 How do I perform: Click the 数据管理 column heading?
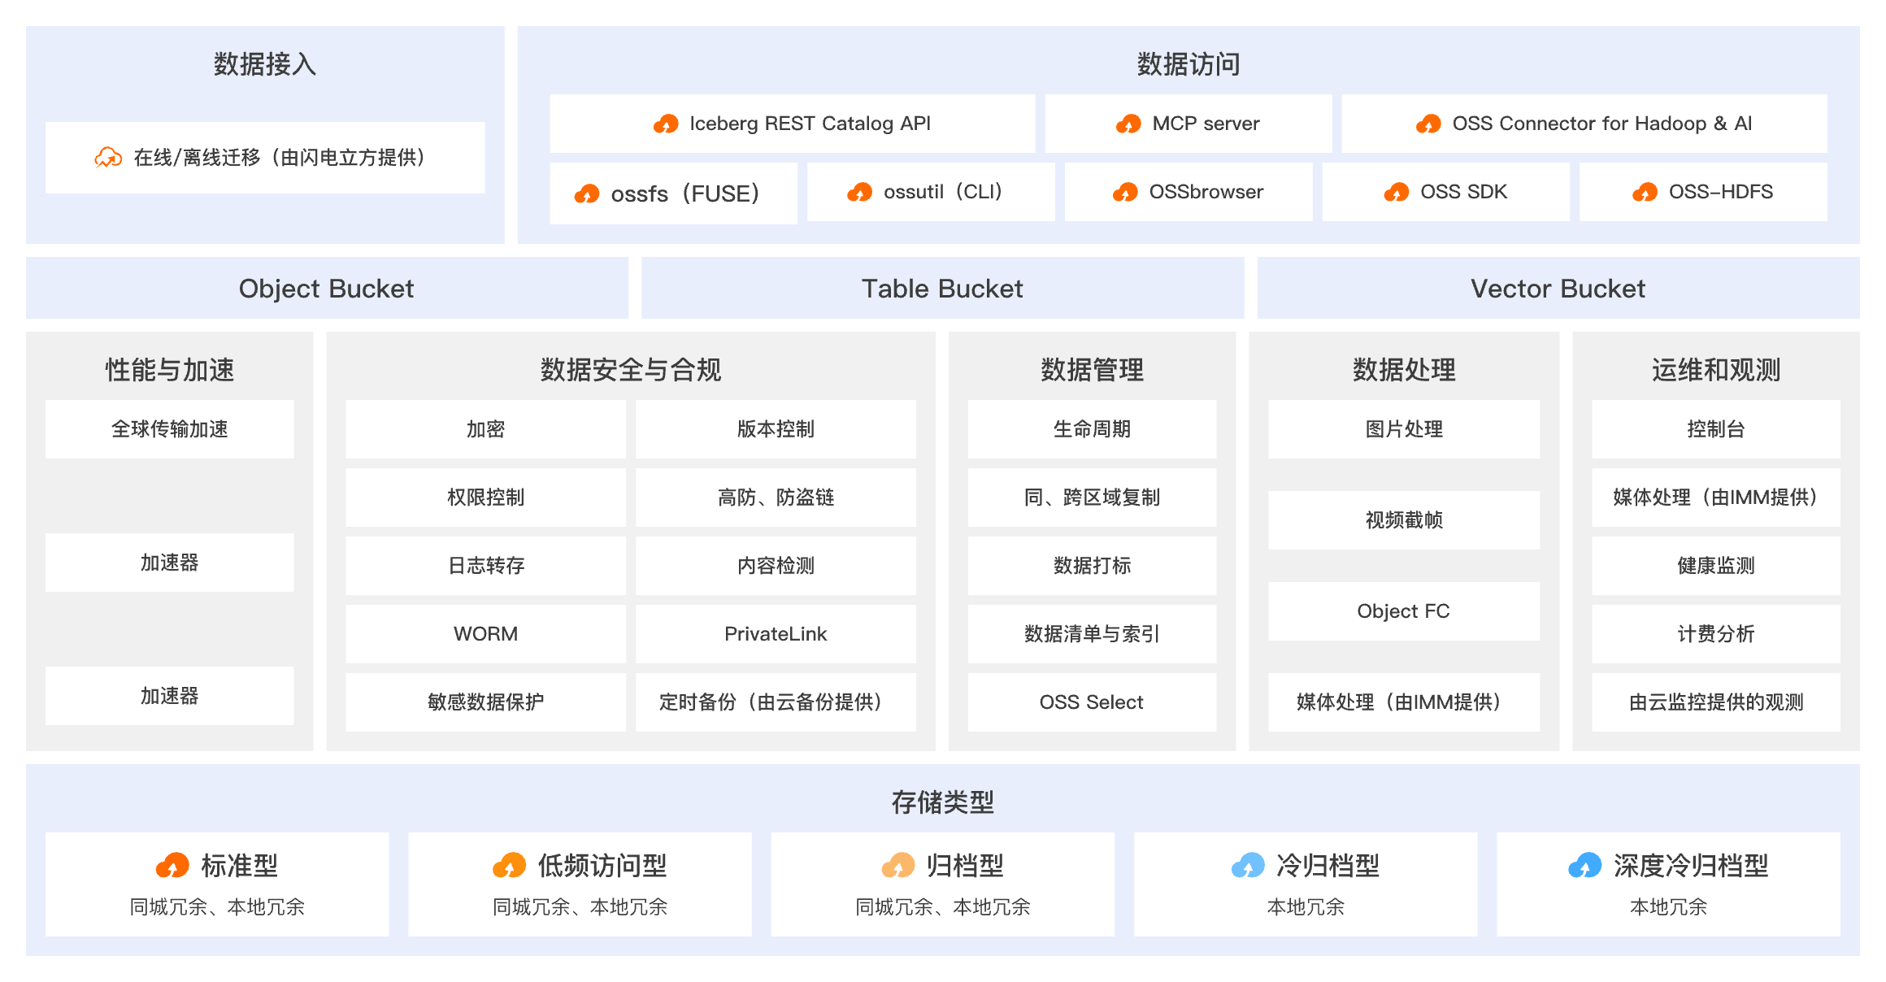pyautogui.click(x=1092, y=370)
